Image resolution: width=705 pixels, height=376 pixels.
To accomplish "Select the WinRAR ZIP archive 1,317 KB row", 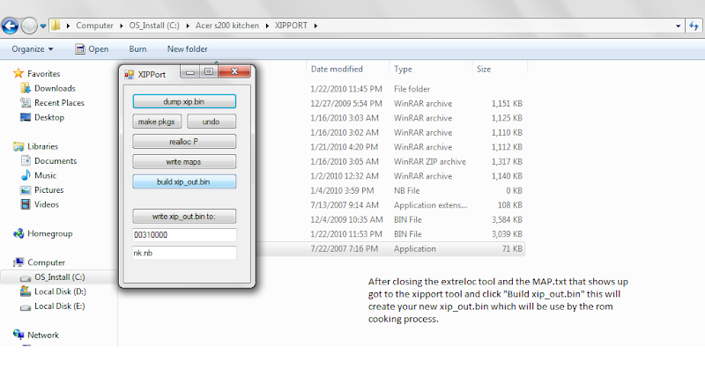I will point(391,162).
